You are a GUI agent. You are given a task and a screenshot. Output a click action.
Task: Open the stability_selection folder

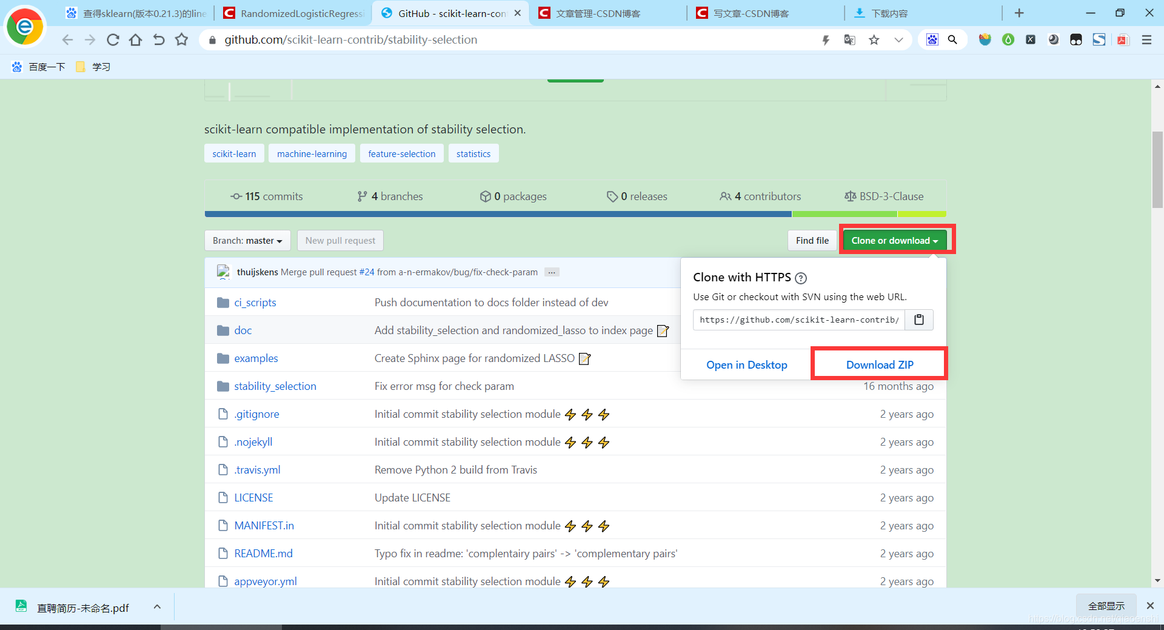[275, 386]
